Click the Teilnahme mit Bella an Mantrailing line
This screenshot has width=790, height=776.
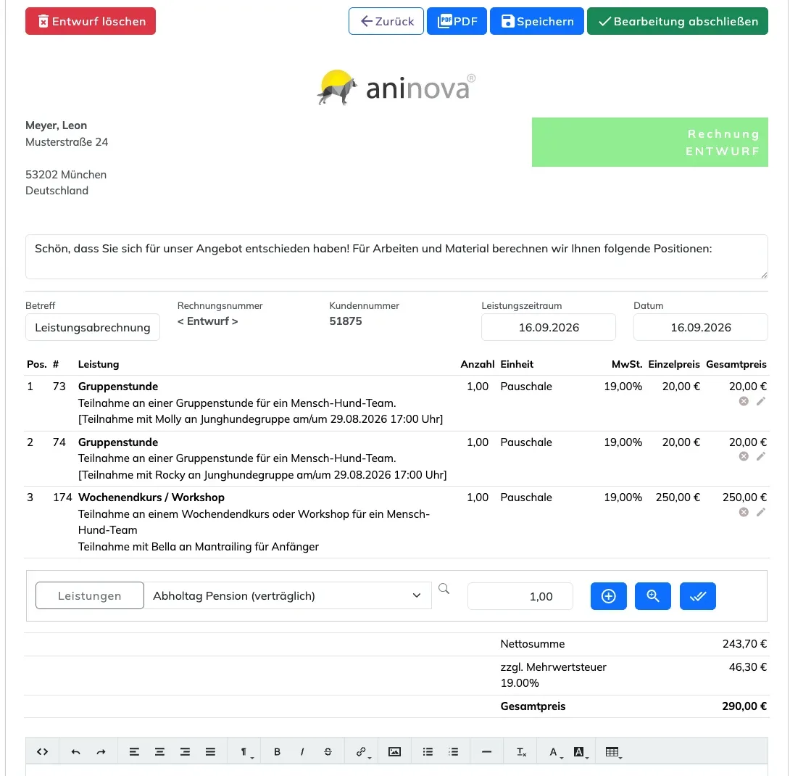coord(199,547)
